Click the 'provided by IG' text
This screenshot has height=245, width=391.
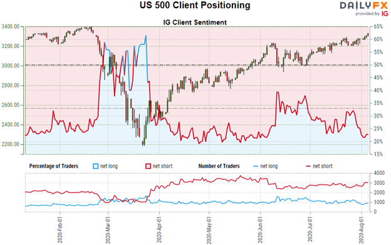[372, 14]
